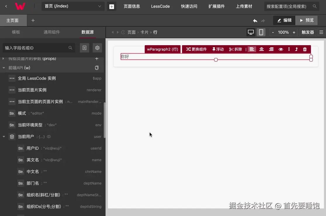
Task: Expand the props parameters section
Action: click(x=3, y=59)
